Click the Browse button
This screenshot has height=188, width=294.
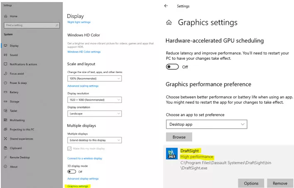tap(179, 137)
